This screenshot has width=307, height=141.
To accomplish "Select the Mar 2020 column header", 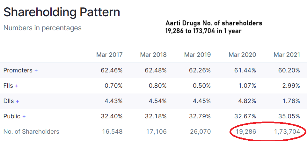I will [x=242, y=55].
